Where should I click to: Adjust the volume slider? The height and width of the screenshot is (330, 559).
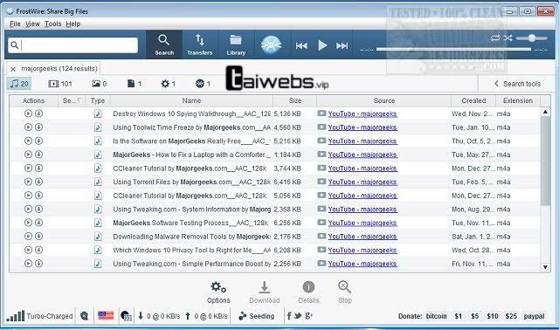[532, 38]
